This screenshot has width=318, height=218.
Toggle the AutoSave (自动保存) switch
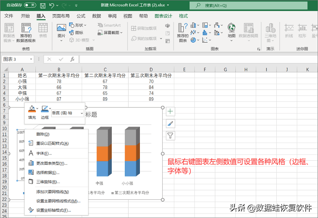[30, 5]
